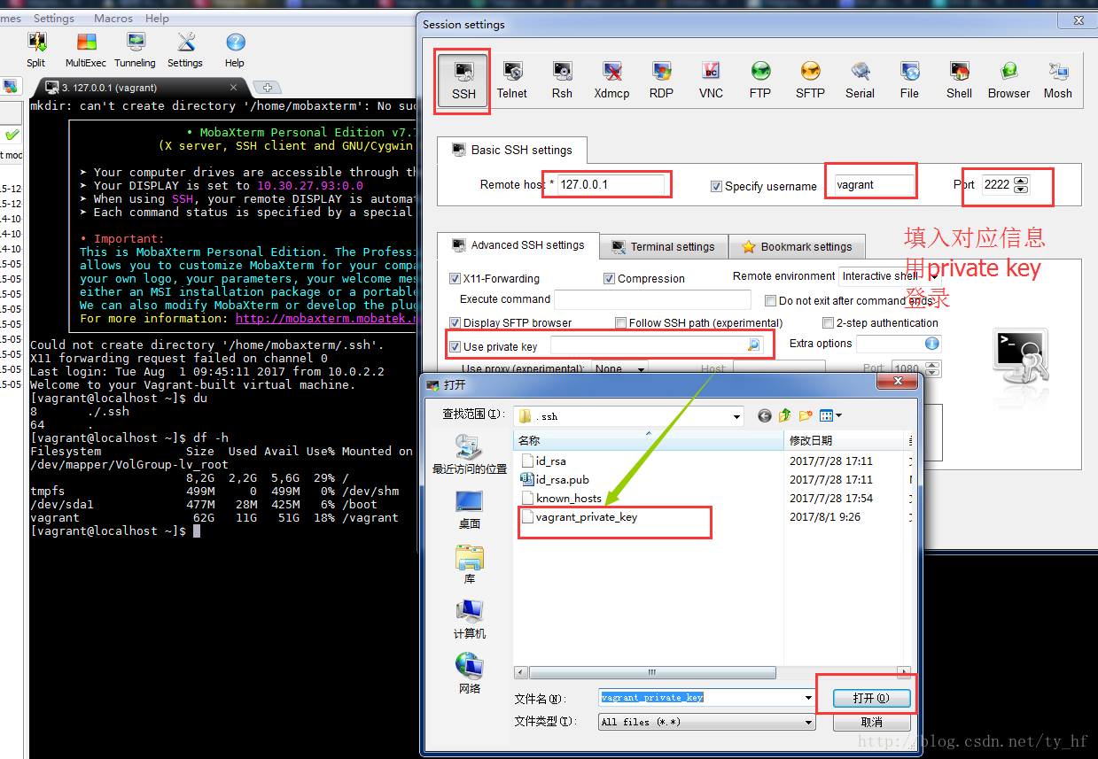
Task: Toggle the Compression checkbox
Action: [610, 278]
